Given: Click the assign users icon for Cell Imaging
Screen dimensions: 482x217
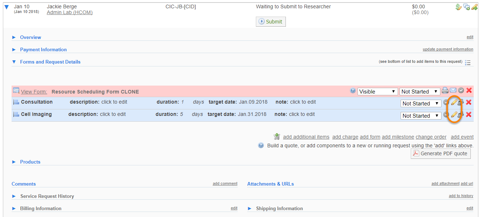Looking at the screenshot, I should 461,115.
